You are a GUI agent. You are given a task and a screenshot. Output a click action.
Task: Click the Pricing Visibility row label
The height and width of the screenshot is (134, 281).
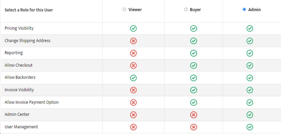pyautogui.click(x=19, y=28)
